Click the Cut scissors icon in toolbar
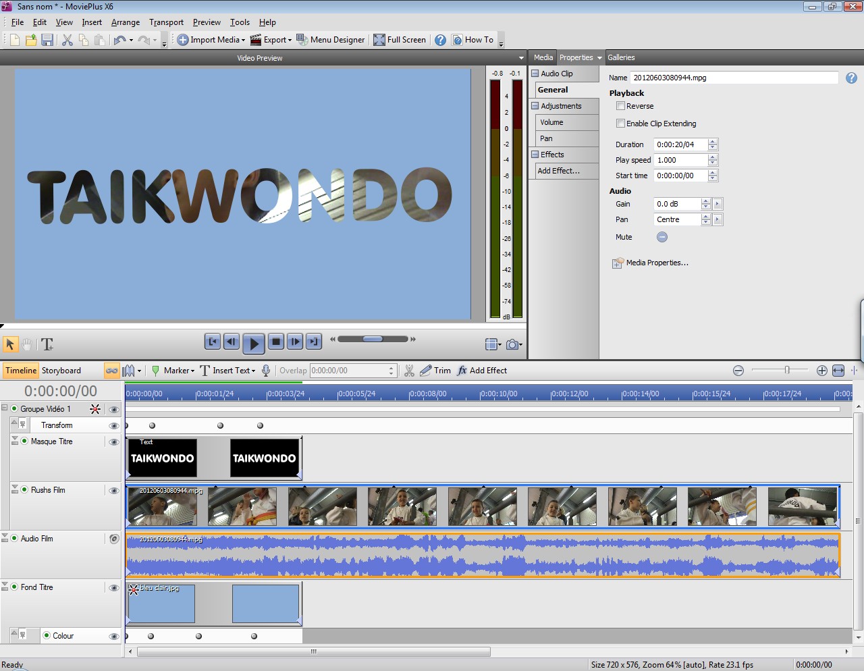The image size is (864, 671). pyautogui.click(x=67, y=41)
